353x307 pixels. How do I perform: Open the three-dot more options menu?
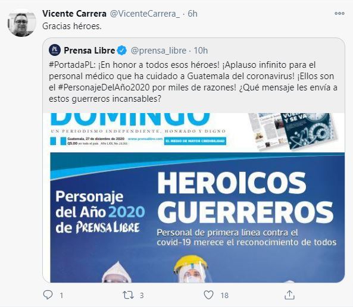339,14
